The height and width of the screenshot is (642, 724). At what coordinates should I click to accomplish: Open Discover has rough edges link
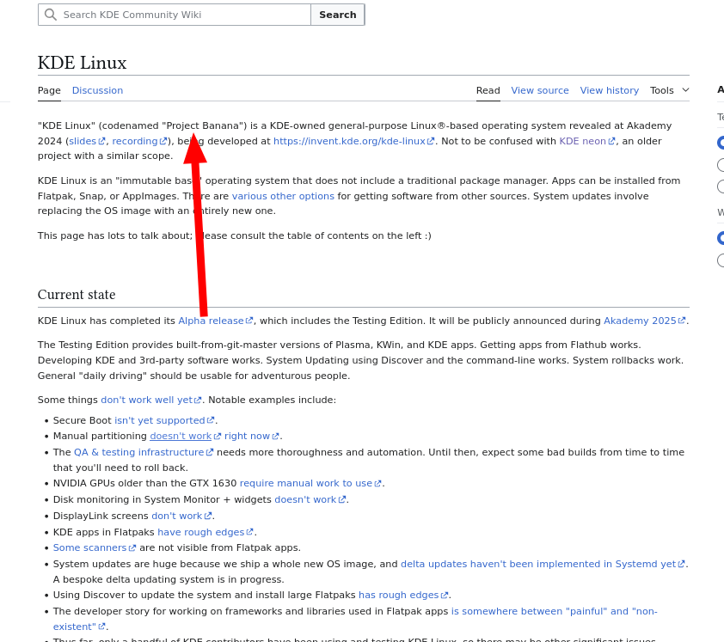click(x=403, y=595)
